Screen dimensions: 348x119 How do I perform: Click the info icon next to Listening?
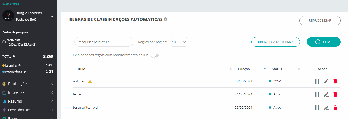pyautogui.click(x=20, y=65)
